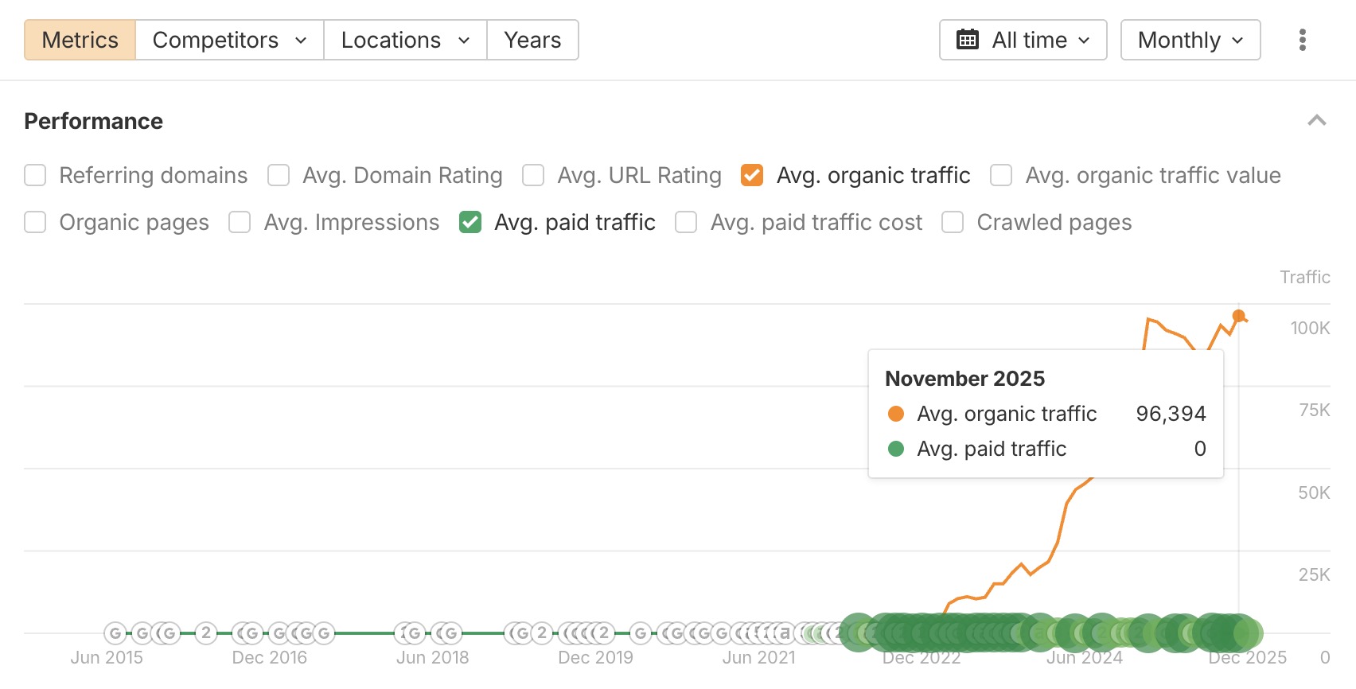
Task: Expand the Locations dropdown
Action: coord(405,40)
